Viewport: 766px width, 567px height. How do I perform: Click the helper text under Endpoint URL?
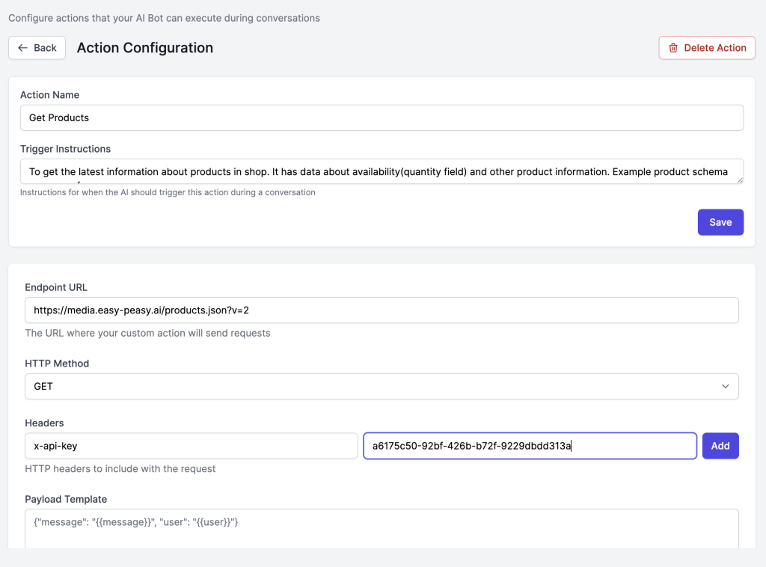point(147,333)
